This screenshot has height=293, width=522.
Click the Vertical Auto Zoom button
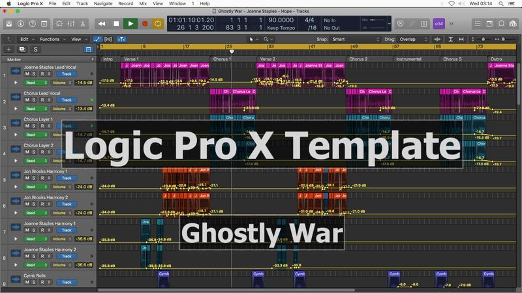click(x=450, y=39)
